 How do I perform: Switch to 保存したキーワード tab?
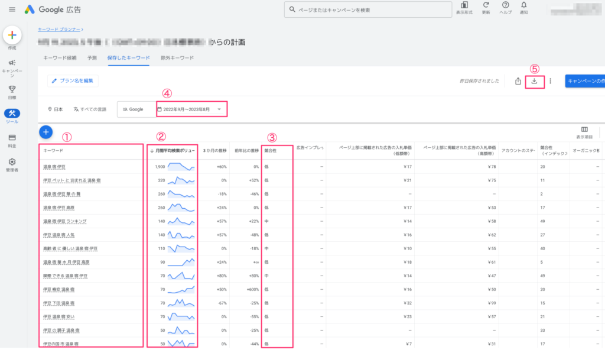click(x=128, y=58)
